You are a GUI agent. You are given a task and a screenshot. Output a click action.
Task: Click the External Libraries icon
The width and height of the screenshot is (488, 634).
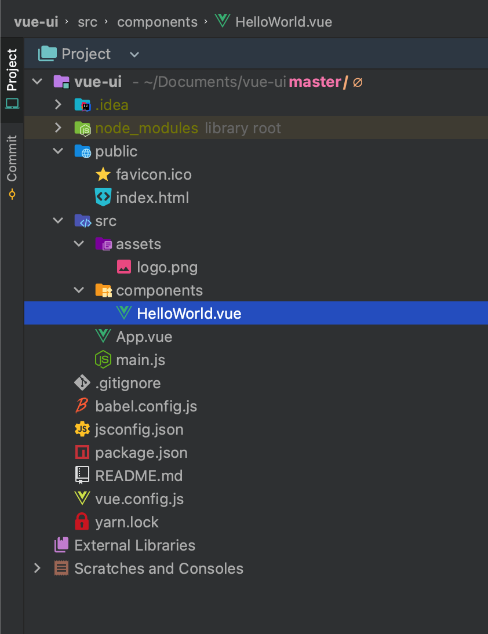pos(61,545)
